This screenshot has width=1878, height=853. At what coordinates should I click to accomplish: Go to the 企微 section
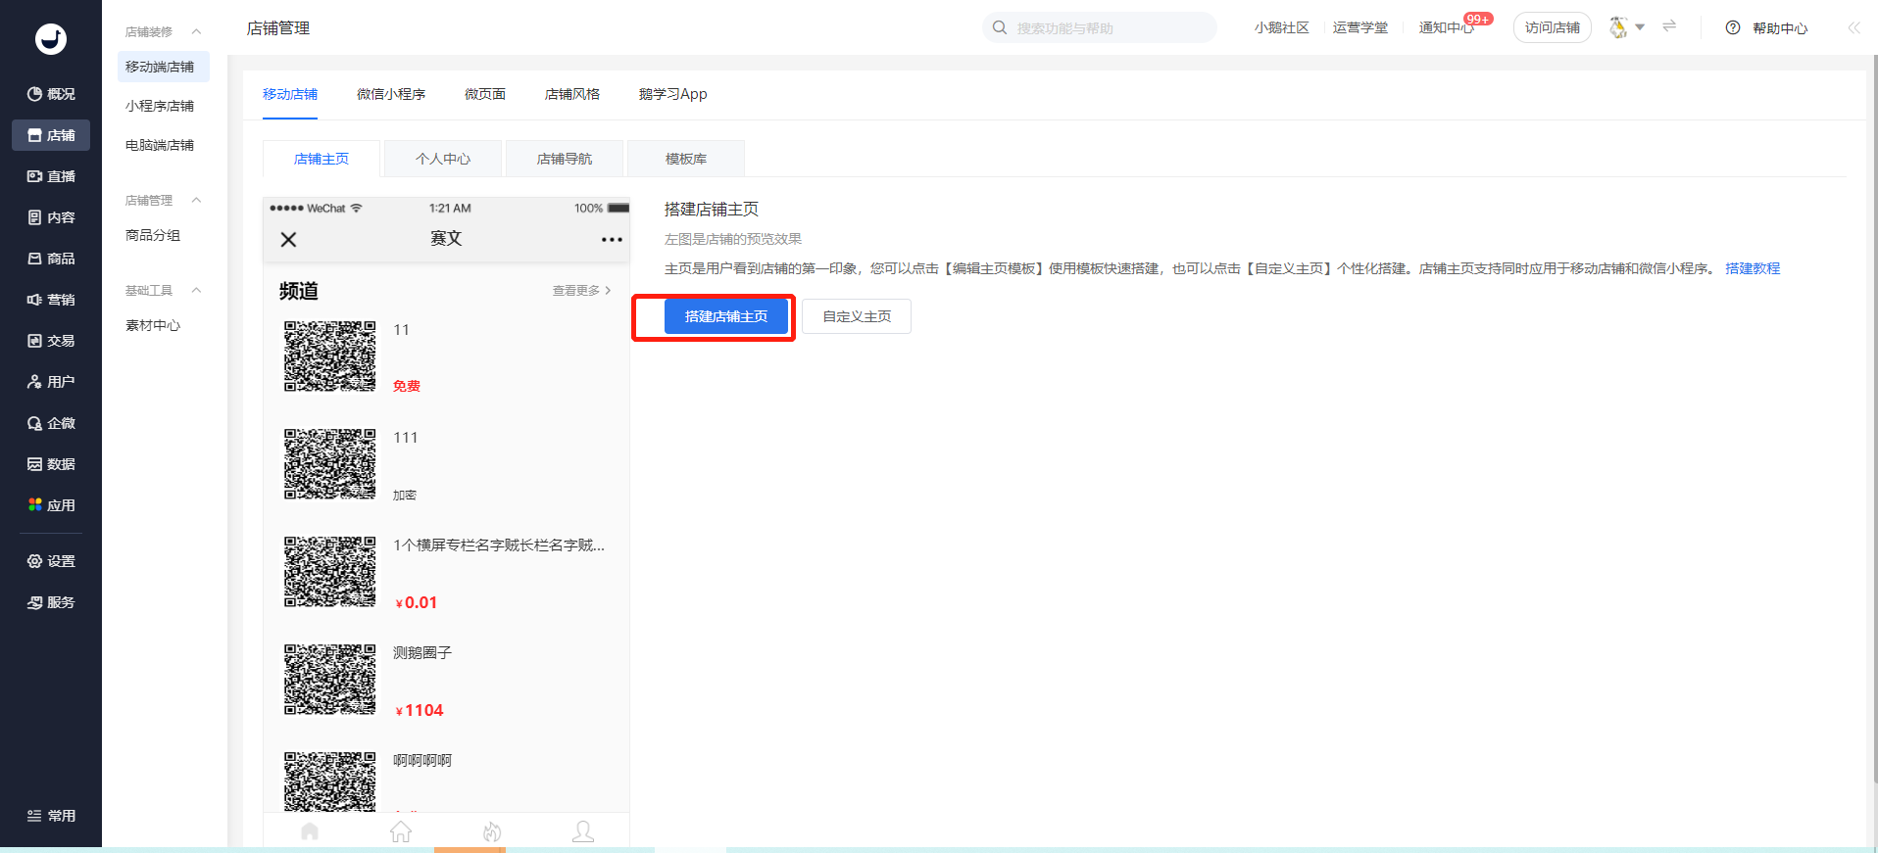click(51, 423)
